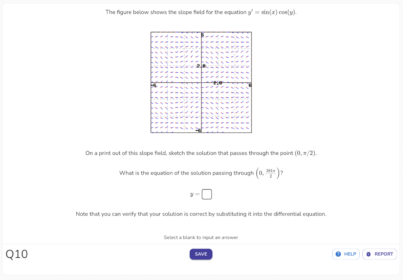Image resolution: width=403 pixels, height=280 pixels.
Task: Click the 6 label at the top of the plot
Action: 202,35
